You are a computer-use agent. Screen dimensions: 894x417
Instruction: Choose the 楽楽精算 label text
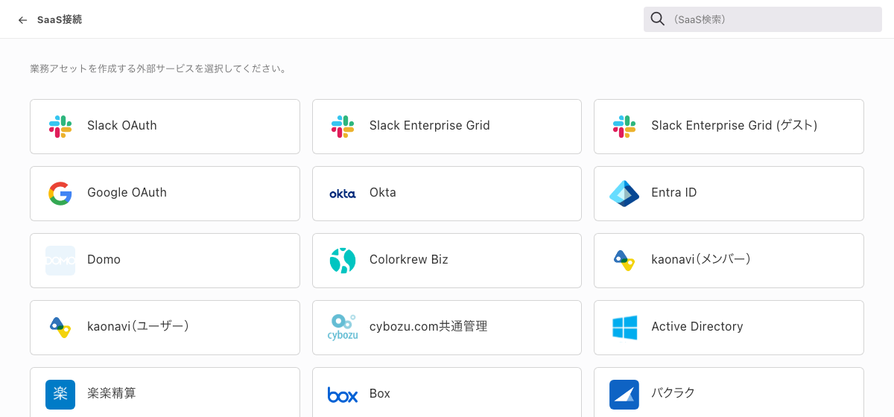point(112,394)
